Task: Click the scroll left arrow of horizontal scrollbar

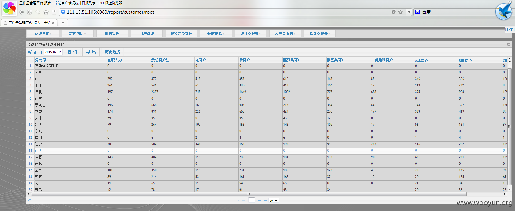Action: [28, 194]
